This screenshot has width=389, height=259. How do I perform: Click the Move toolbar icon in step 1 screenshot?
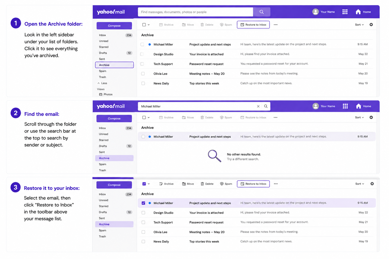184,25
